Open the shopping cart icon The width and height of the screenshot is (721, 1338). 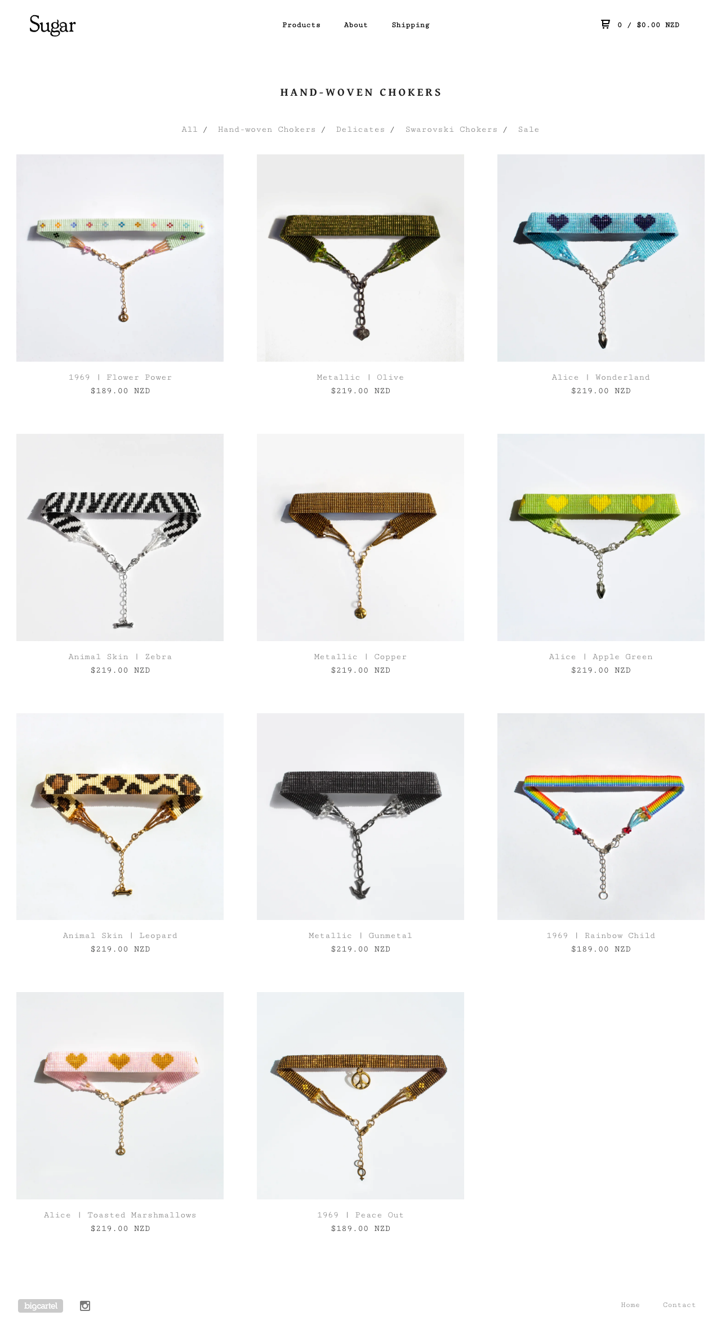pos(605,24)
